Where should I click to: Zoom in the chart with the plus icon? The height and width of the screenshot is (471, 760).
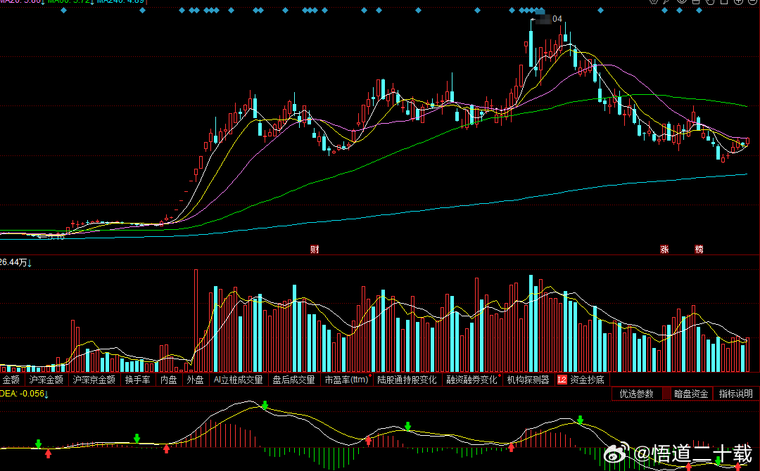click(738, 1)
